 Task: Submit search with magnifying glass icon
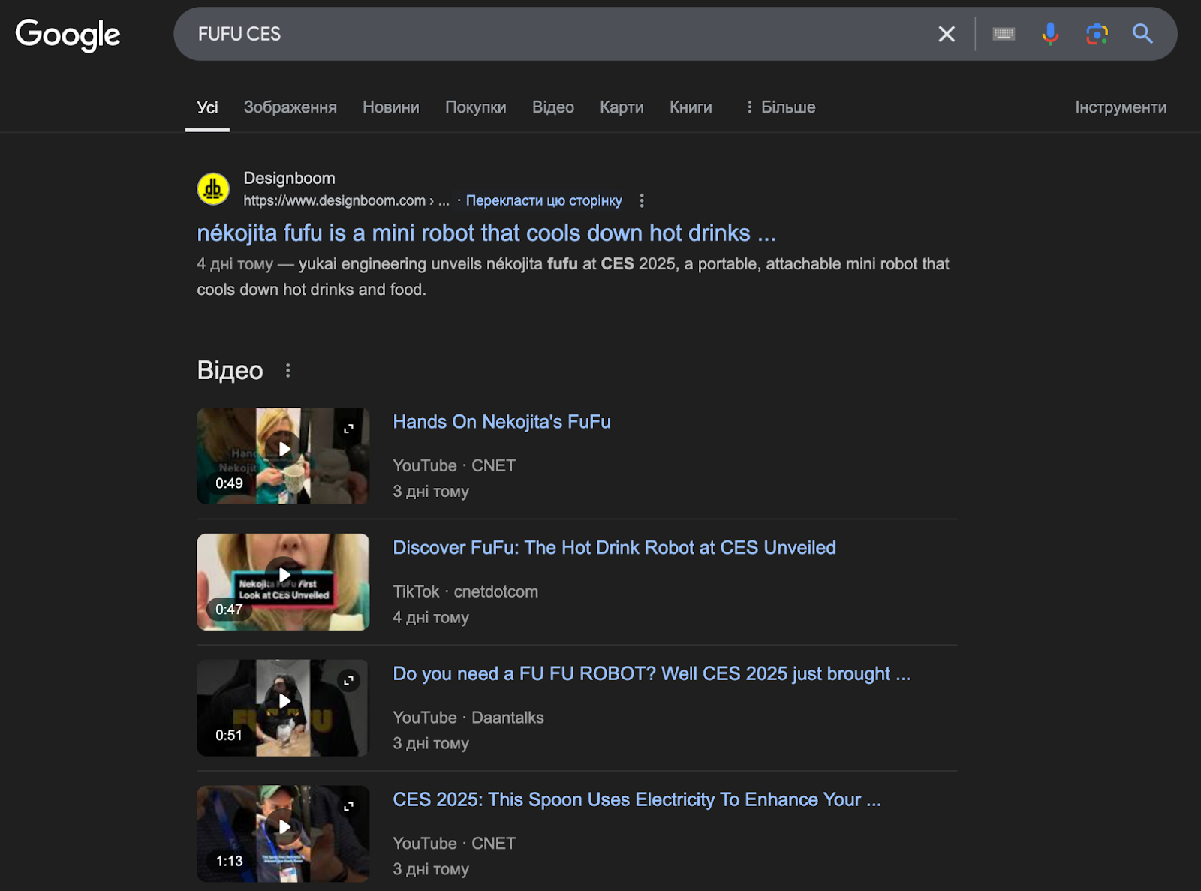1142,34
